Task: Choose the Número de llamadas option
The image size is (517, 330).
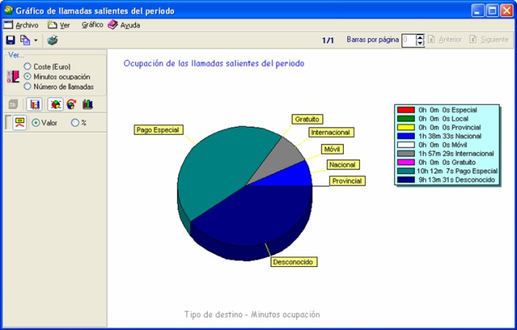Action: click(x=28, y=86)
